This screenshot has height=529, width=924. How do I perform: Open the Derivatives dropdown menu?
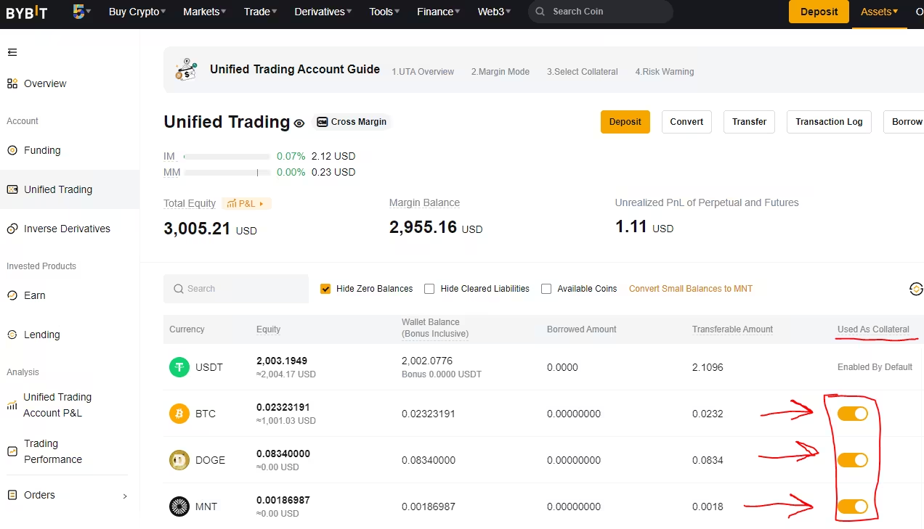[323, 12]
